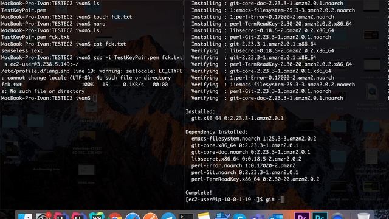The height and width of the screenshot is (219, 389).
Task: Click 'TestKeyPair.pem fck.txt' ls output
Action: pos(35,37)
